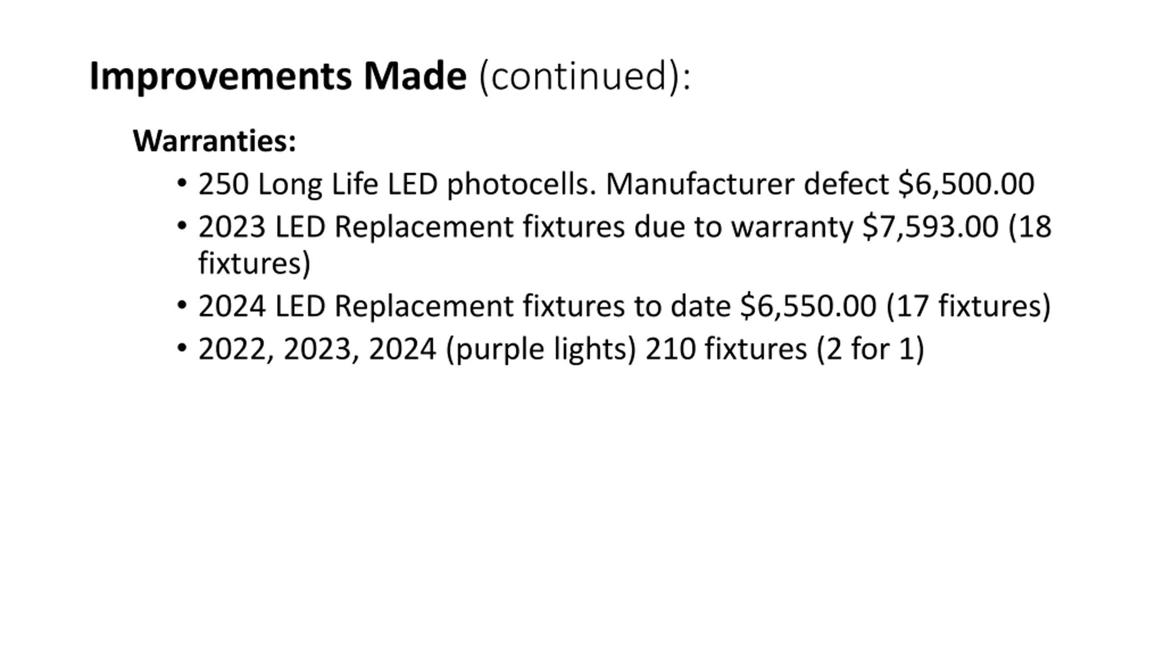Click the "(2 for 1)" text
Screen dimensions: 1164x655
(871, 349)
